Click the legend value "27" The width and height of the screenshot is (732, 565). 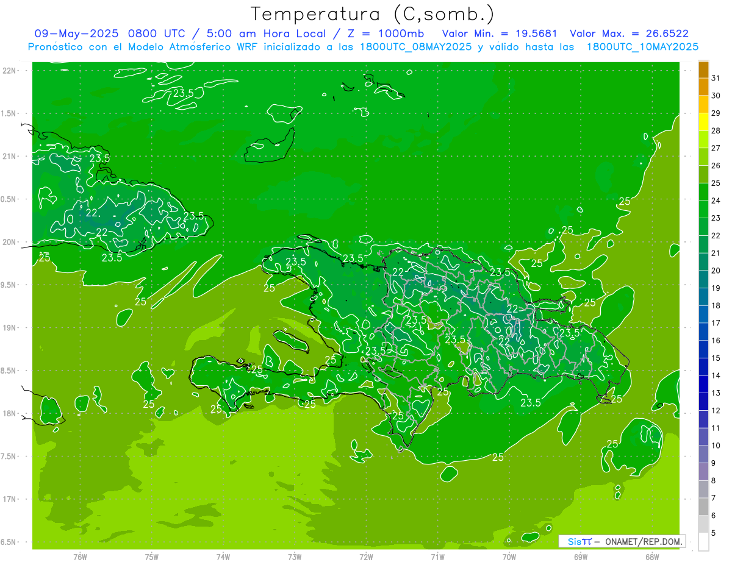click(716, 148)
